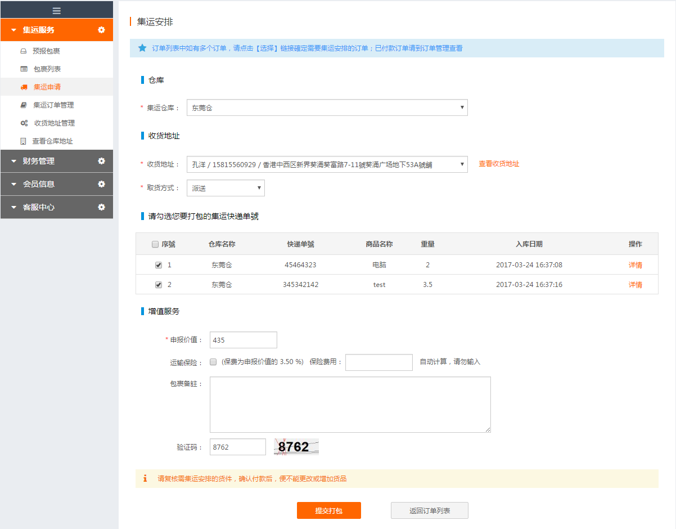Click the gear icon beside 客服中心

101,207
